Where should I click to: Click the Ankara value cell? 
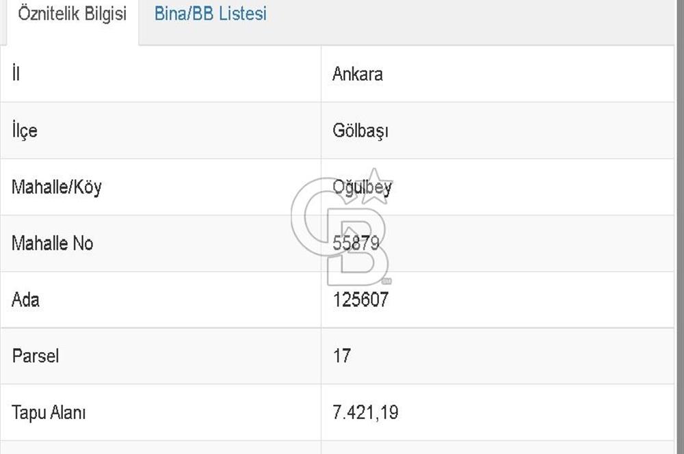pos(358,74)
